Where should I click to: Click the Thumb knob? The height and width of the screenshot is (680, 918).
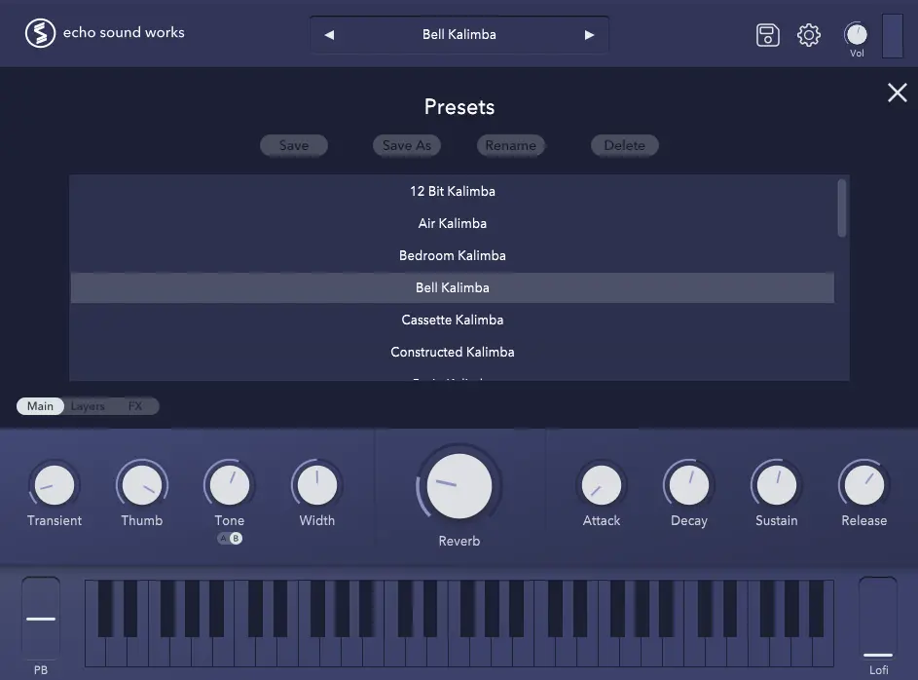click(142, 484)
